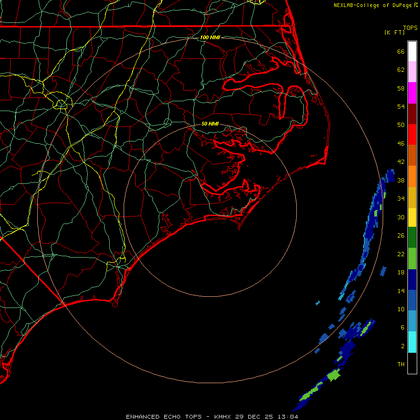Click the 54 legend value
The height and width of the screenshot is (420, 420).
401,106
